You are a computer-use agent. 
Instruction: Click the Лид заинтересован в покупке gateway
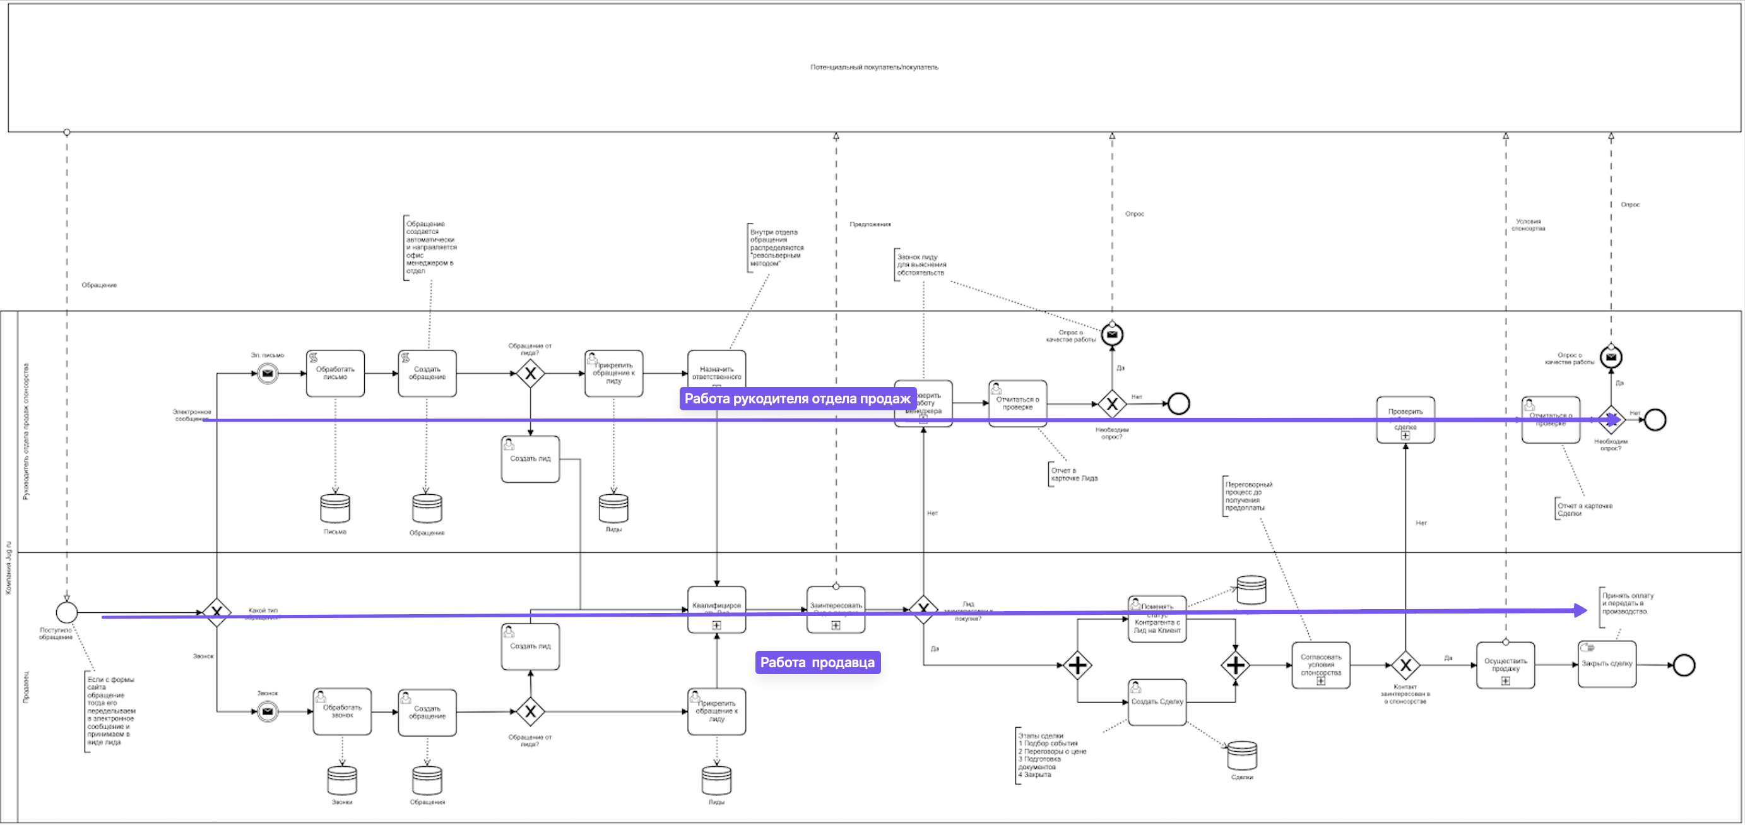point(923,609)
